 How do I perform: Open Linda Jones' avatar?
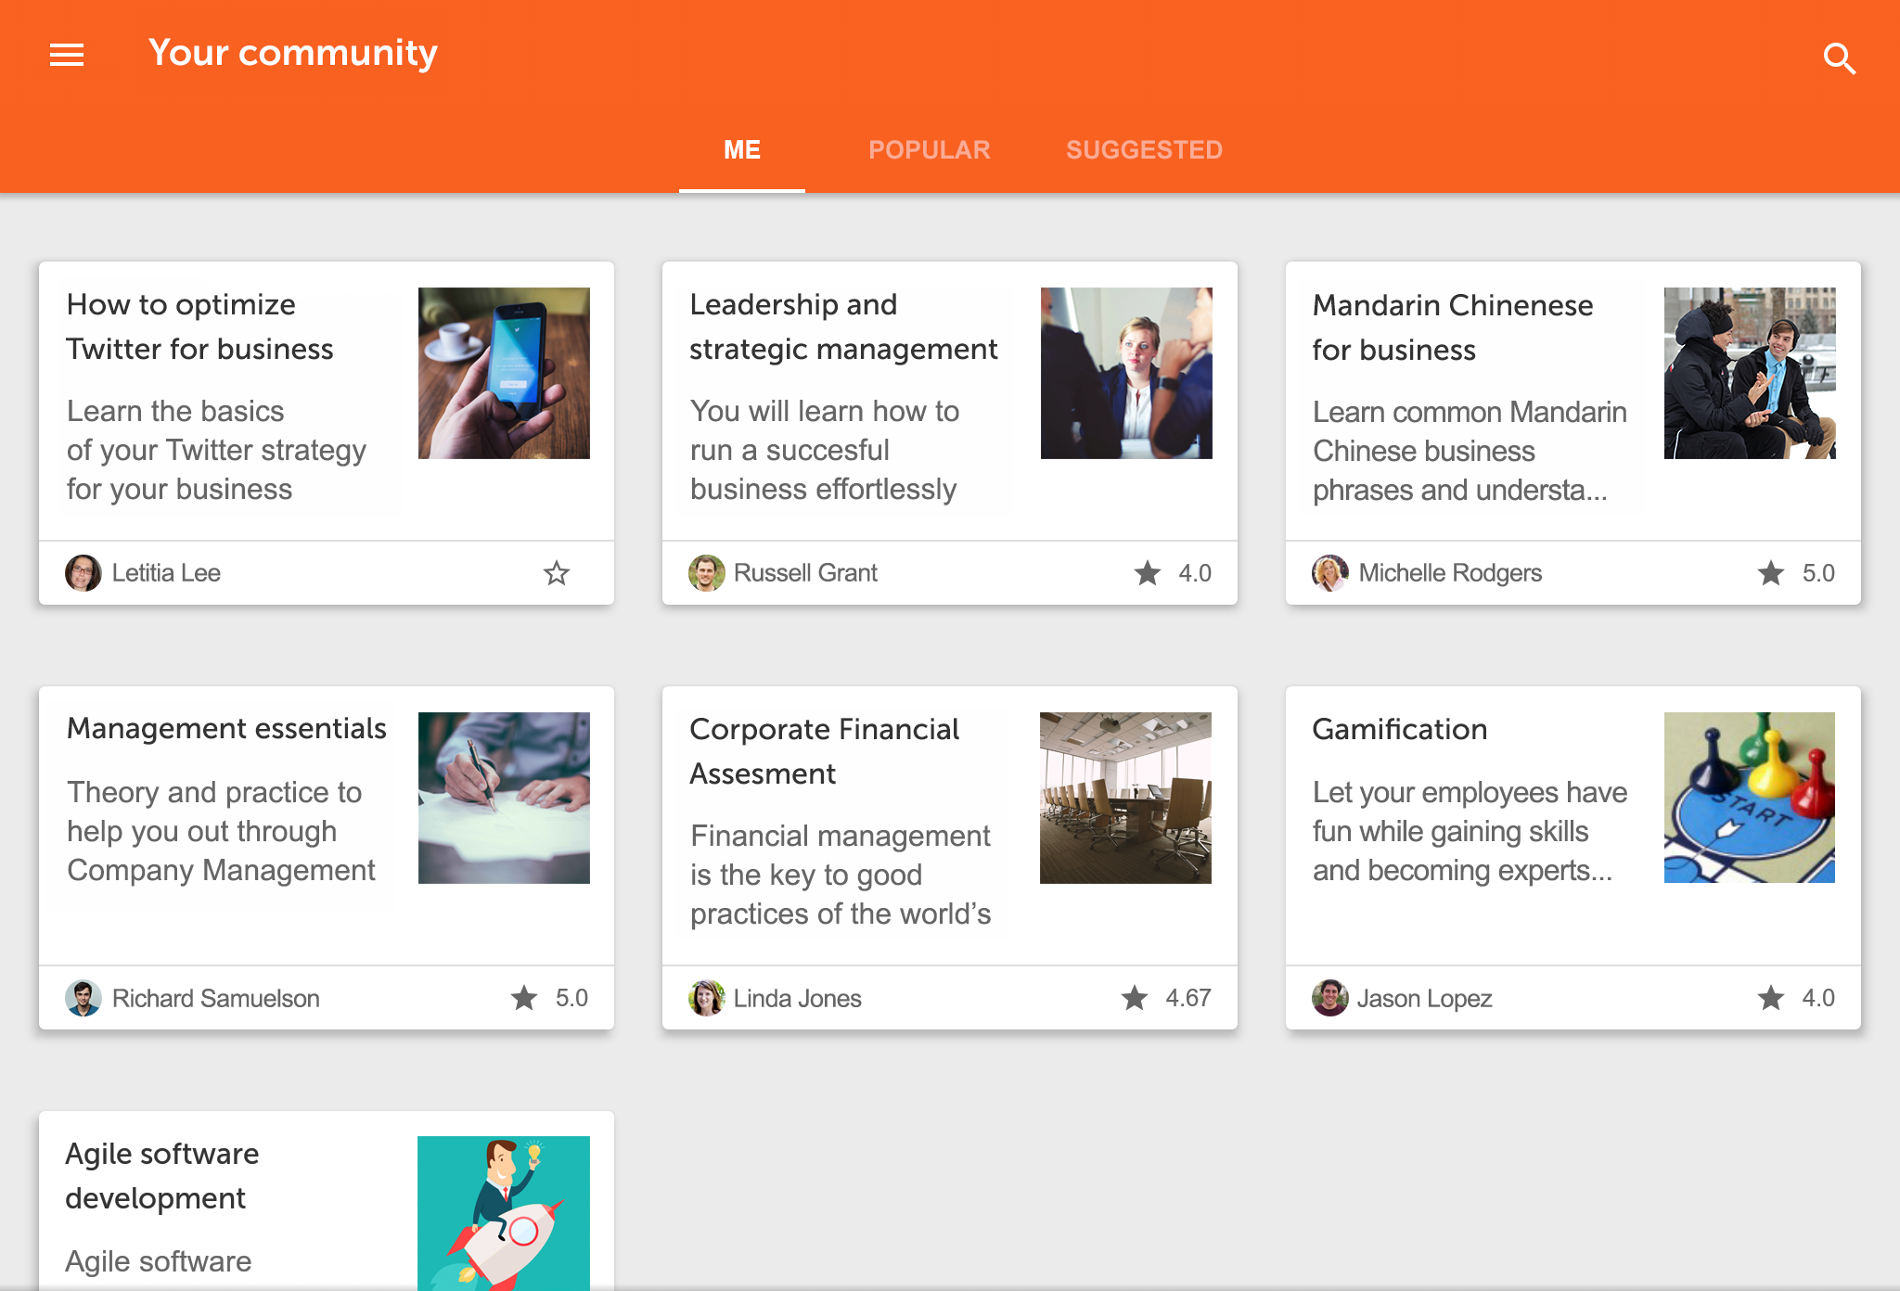(x=707, y=998)
